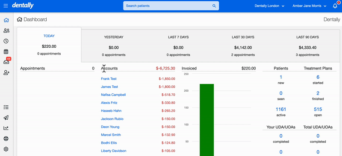Click the 2 finished treatment plans count
This screenshot has height=156, width=342.
click(x=318, y=93)
